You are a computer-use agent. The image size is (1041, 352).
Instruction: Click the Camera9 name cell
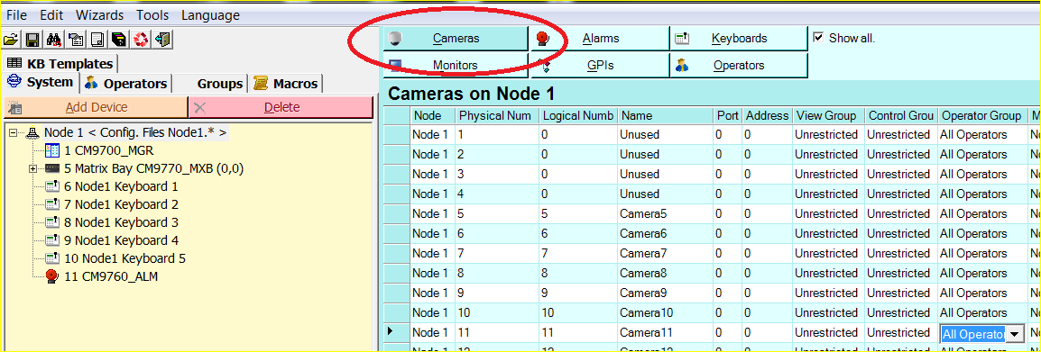[x=665, y=293]
